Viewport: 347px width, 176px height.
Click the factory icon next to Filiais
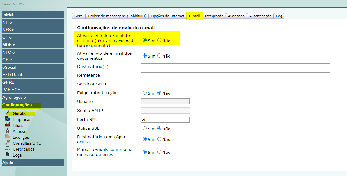pos(7,125)
